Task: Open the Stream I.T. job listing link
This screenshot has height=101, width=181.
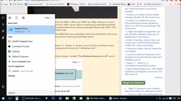Action: click(x=140, y=64)
